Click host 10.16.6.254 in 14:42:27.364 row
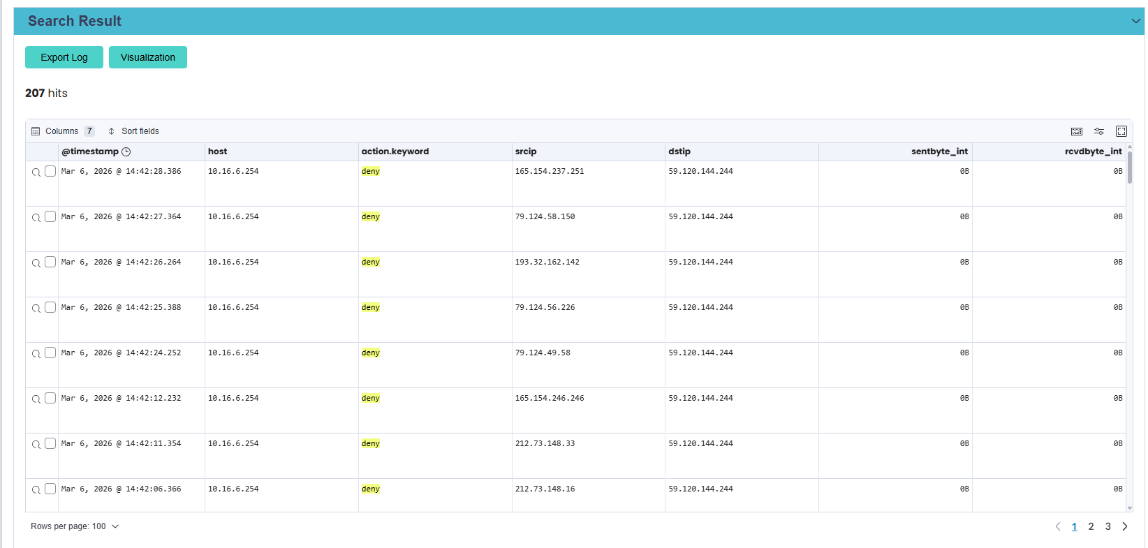Viewport: 1148px width, 548px height. tap(233, 216)
